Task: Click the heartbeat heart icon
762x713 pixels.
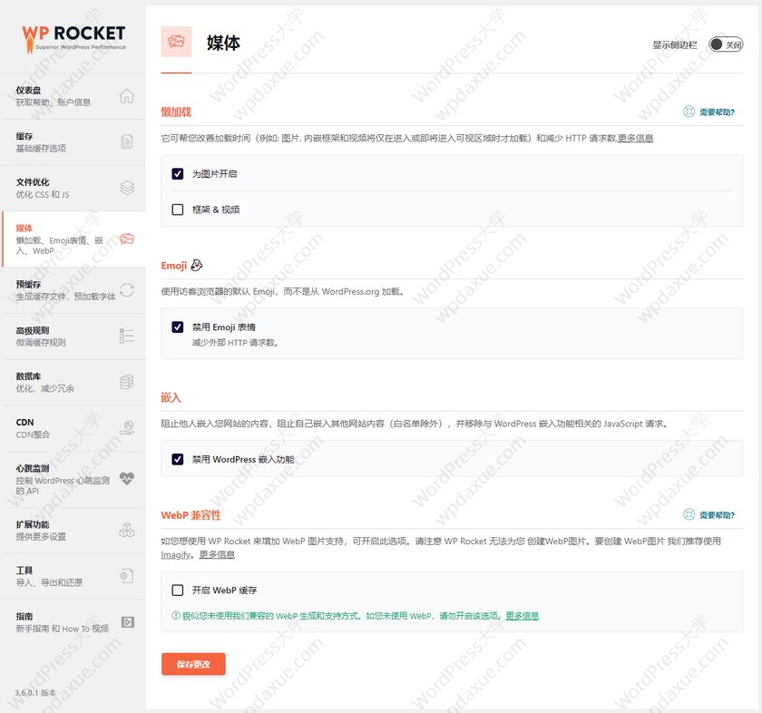Action: (127, 479)
